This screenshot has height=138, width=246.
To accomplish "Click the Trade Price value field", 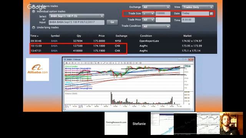I will pos(163,20).
